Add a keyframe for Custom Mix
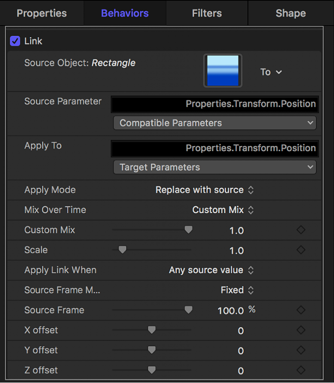Viewport: 334px width, 383px height. 300,230
